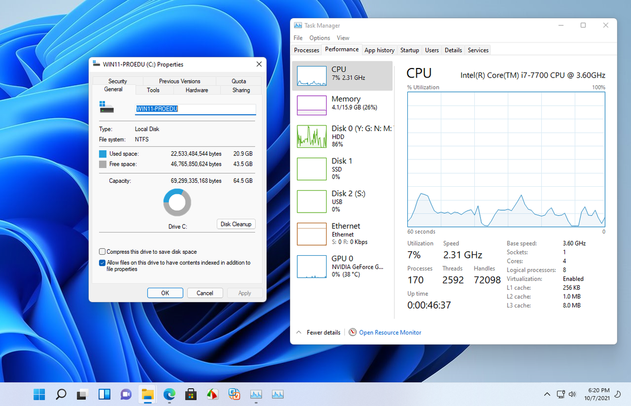631x406 pixels.
Task: Switch to the Performance tab
Action: tap(341, 49)
